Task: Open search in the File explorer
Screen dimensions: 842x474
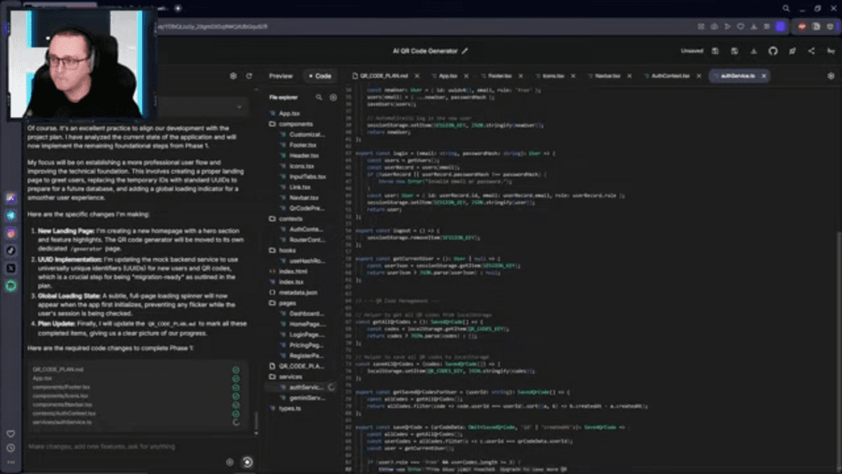Action: pos(319,97)
